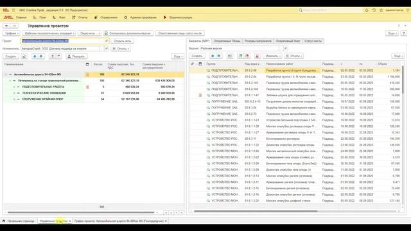Open link icon beside Версия field
Viewport: 411px width, 231px height.
[x=286, y=48]
